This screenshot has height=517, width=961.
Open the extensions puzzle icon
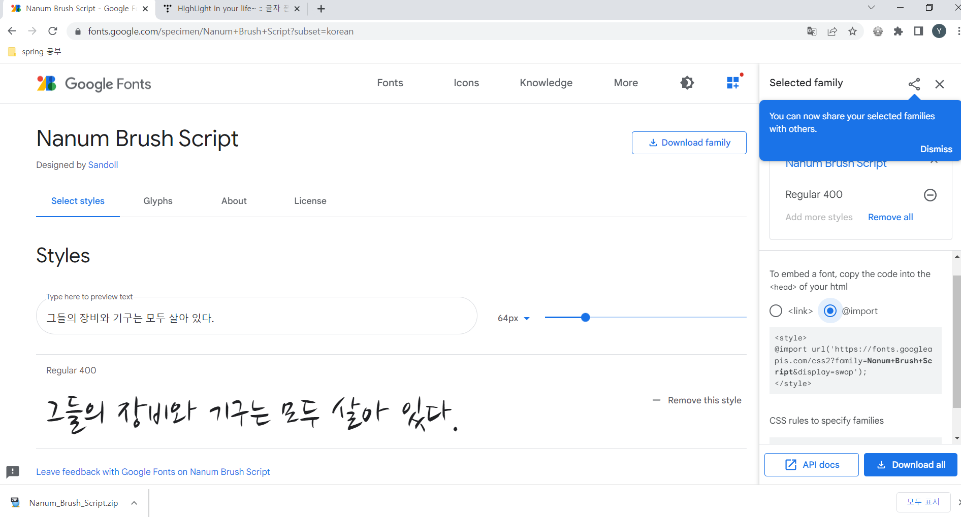coord(898,31)
